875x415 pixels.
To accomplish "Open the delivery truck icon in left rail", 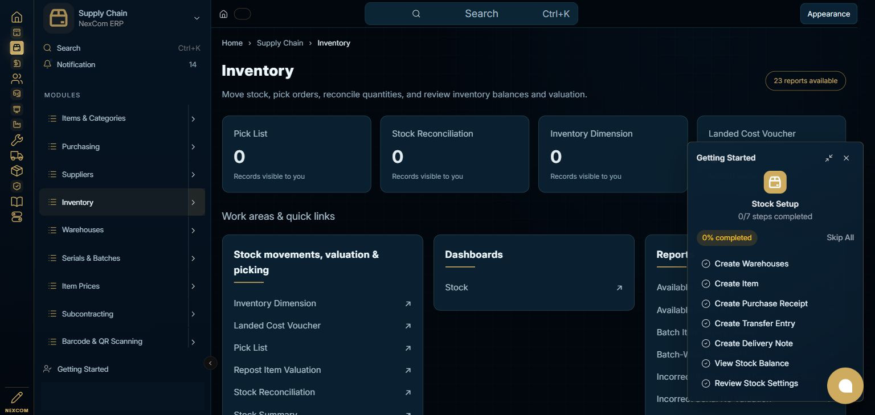I will 17,155.
